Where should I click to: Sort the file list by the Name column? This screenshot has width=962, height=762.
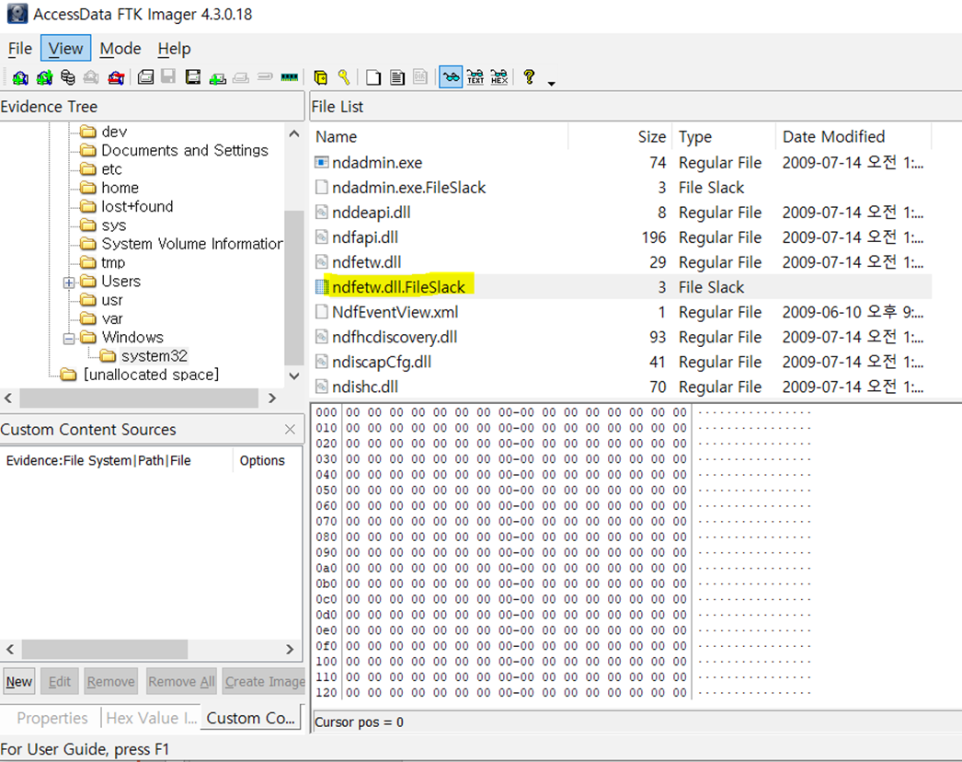(440, 136)
